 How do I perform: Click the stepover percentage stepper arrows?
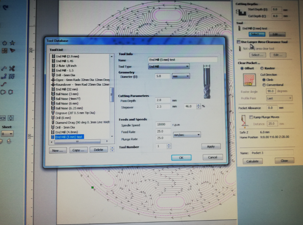click(199, 106)
